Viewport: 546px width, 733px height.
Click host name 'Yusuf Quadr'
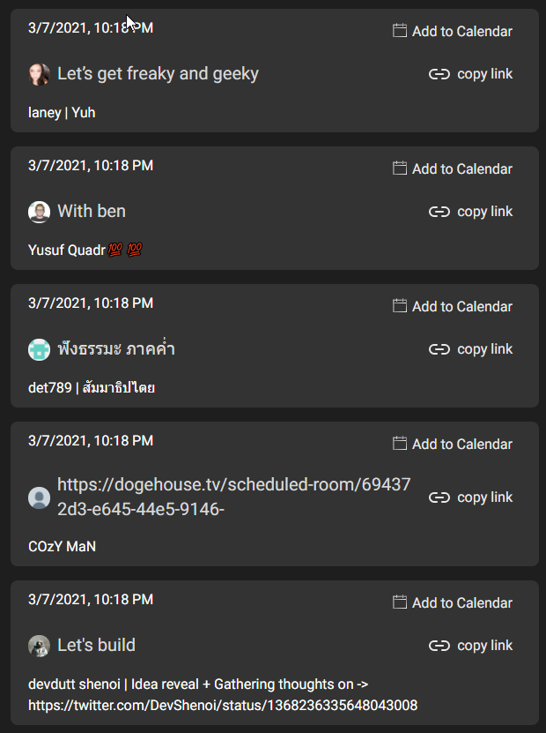68,250
